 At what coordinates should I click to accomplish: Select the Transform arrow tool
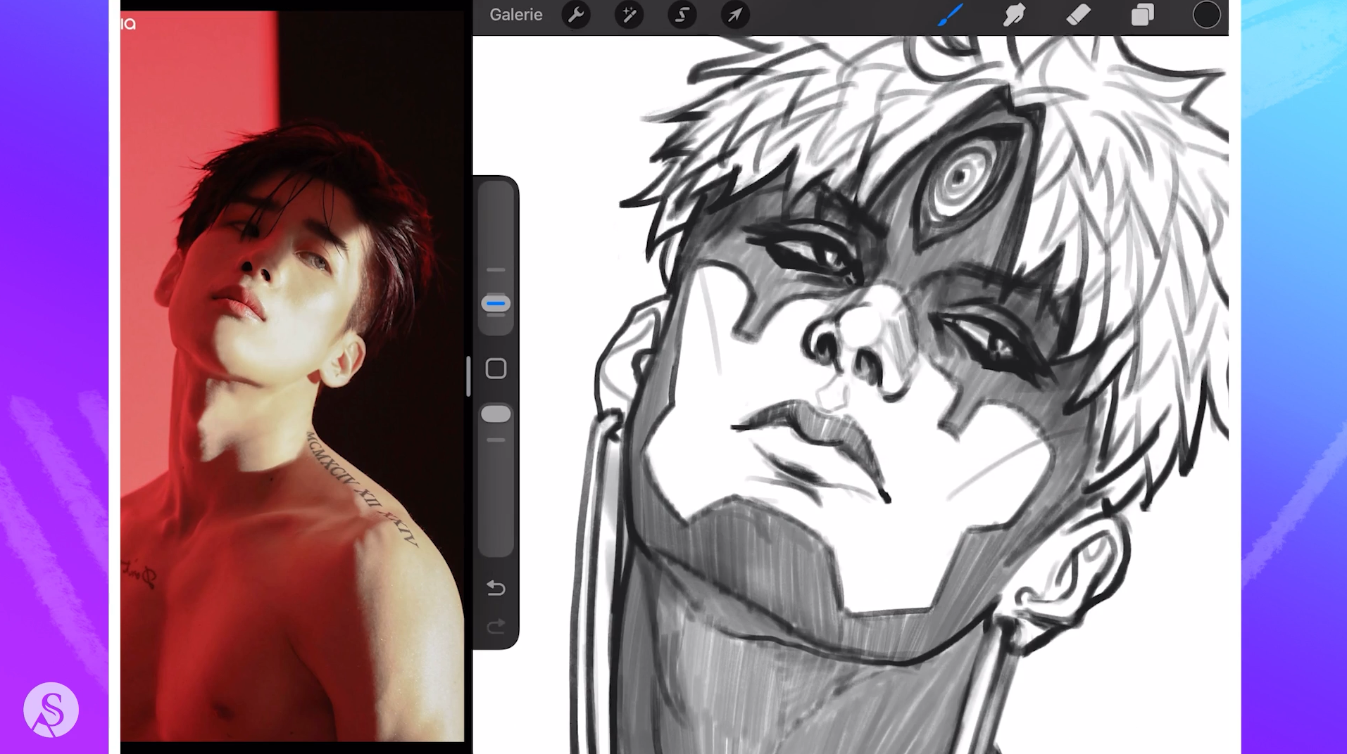[734, 15]
